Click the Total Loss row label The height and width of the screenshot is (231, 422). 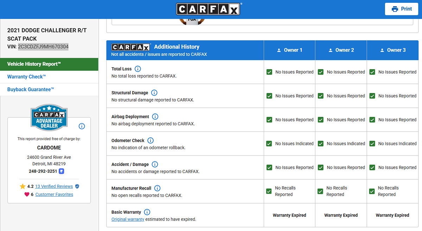click(x=122, y=69)
